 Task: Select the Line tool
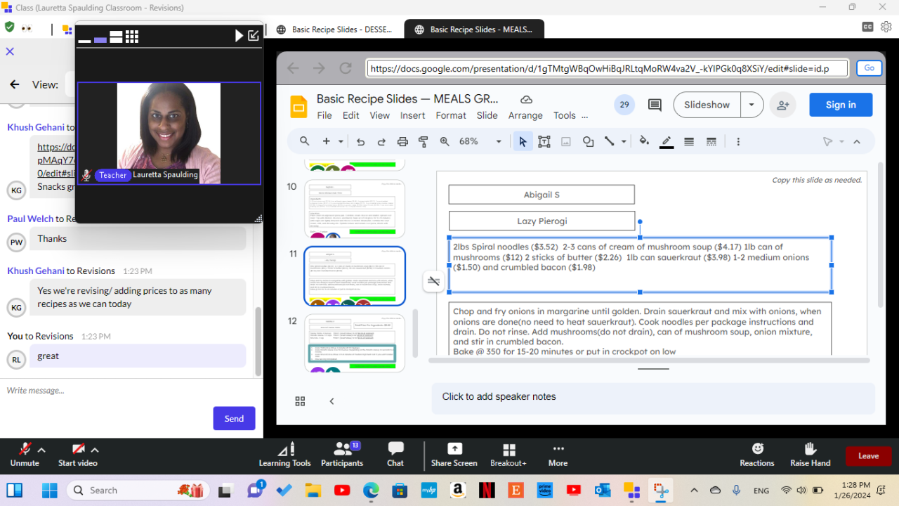click(x=609, y=141)
